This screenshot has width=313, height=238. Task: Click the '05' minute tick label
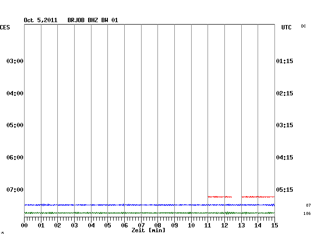tap(107, 225)
